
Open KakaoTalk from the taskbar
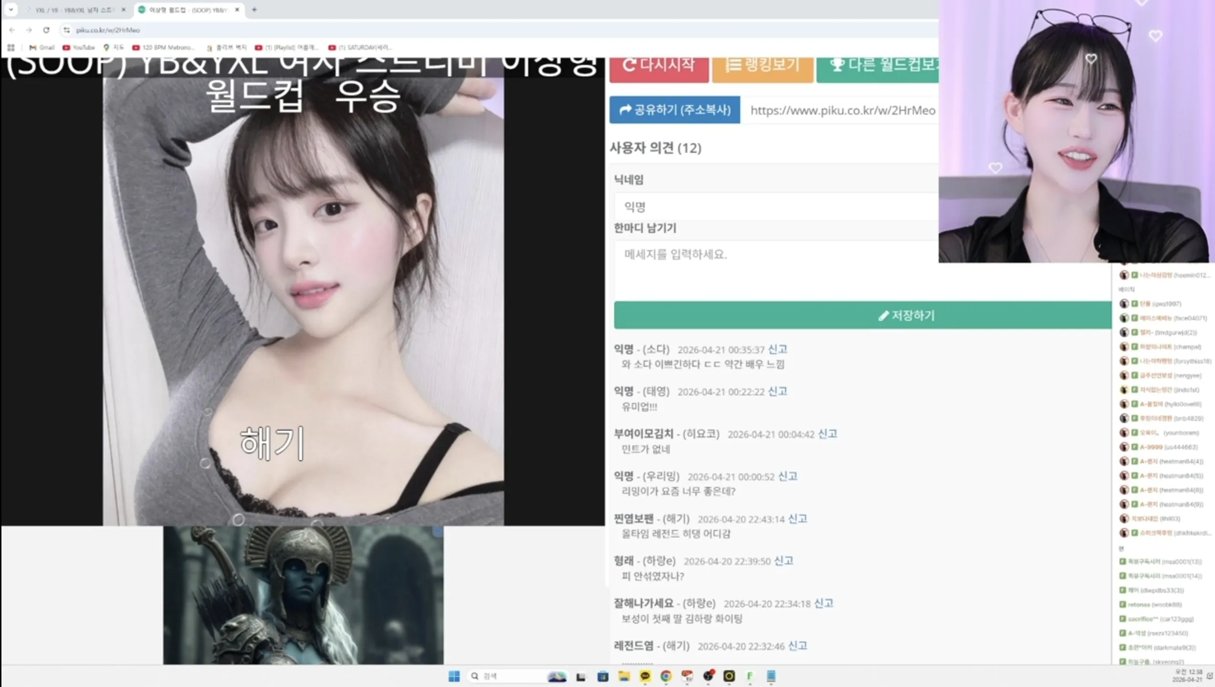(x=644, y=676)
